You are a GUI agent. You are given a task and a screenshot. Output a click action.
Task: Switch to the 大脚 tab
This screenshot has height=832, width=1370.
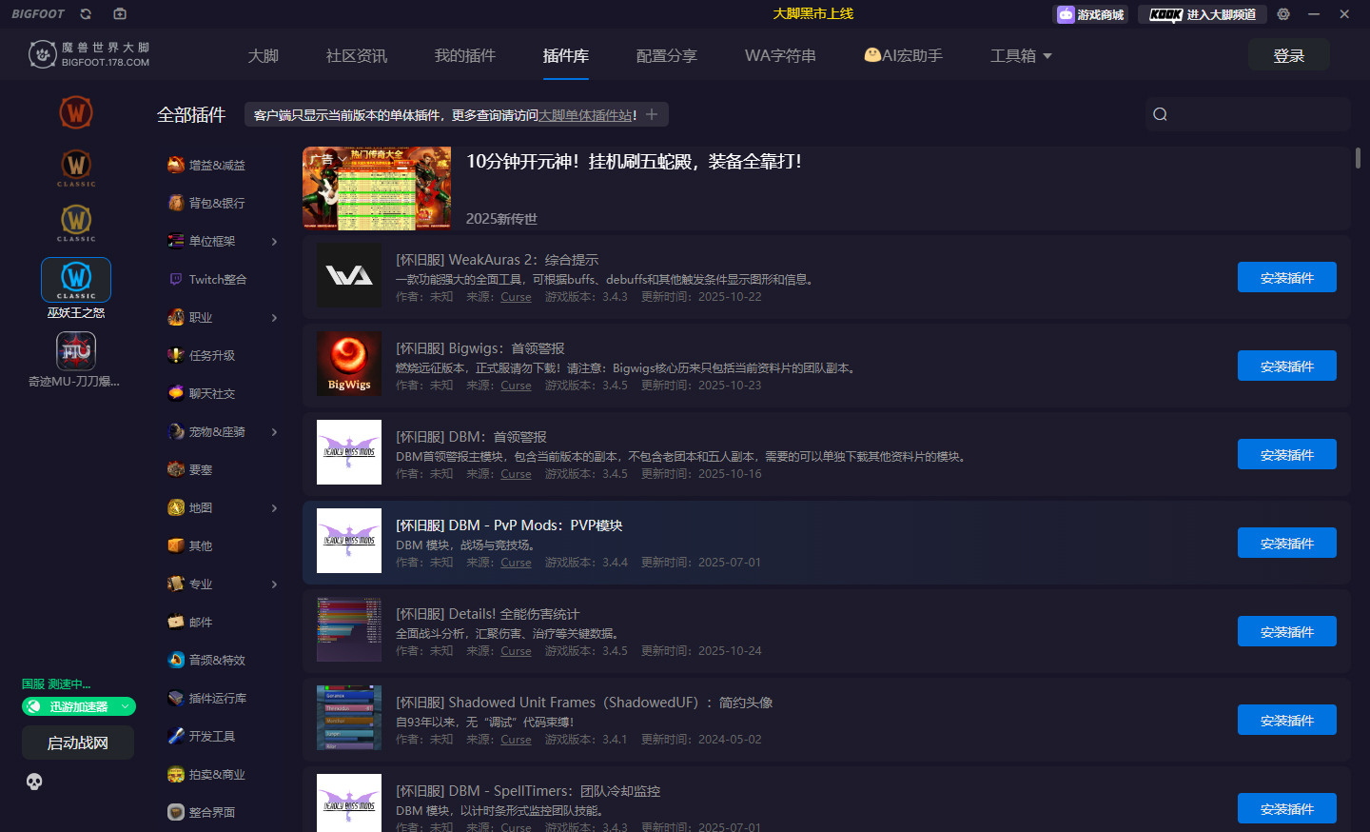(264, 56)
